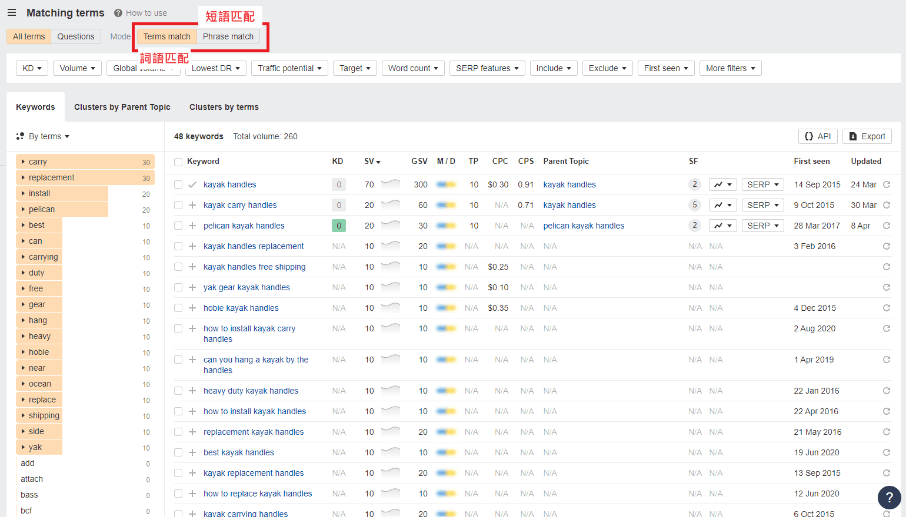Add kayak handles replacement to list

(x=192, y=246)
